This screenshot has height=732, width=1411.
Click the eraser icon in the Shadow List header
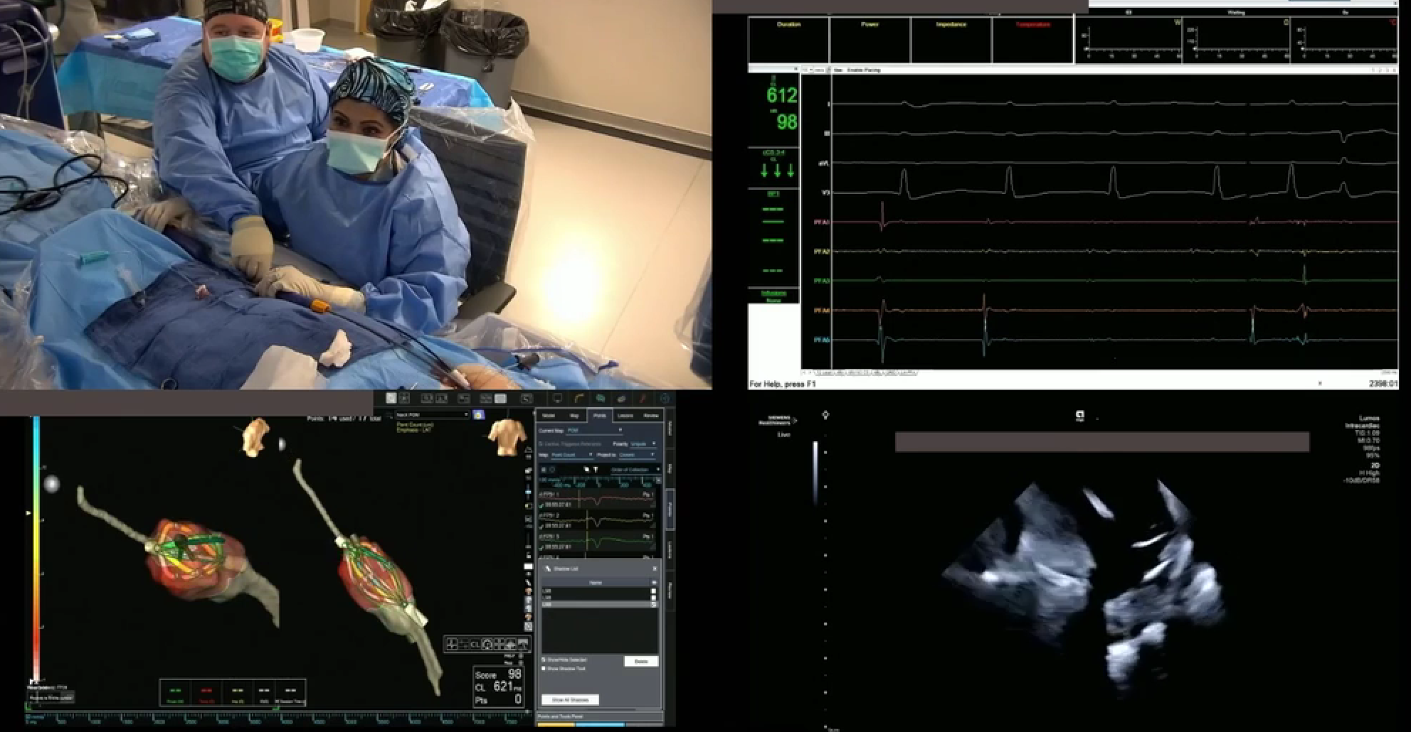coord(655,582)
